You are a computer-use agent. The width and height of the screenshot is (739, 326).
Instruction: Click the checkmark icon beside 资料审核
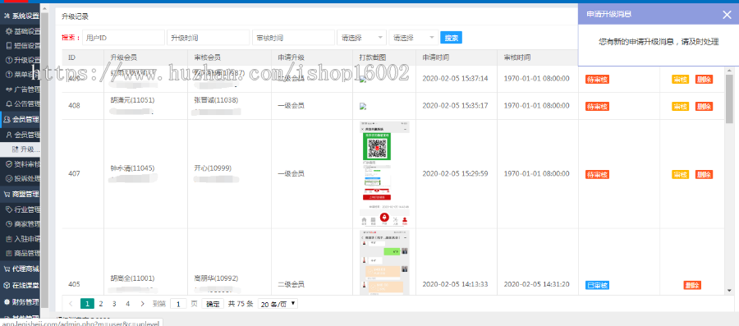pos(8,164)
